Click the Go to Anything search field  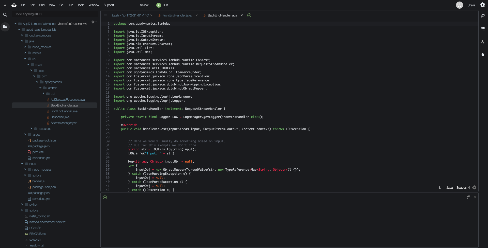tap(51, 14)
